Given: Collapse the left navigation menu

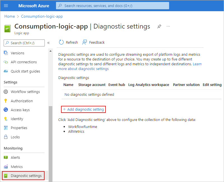Looking at the screenshot, I should tap(48, 43).
